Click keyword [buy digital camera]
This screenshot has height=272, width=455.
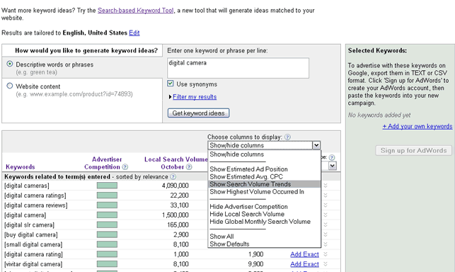pos(30,234)
